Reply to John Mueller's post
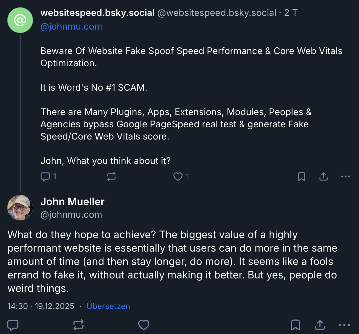 pyautogui.click(x=13, y=325)
